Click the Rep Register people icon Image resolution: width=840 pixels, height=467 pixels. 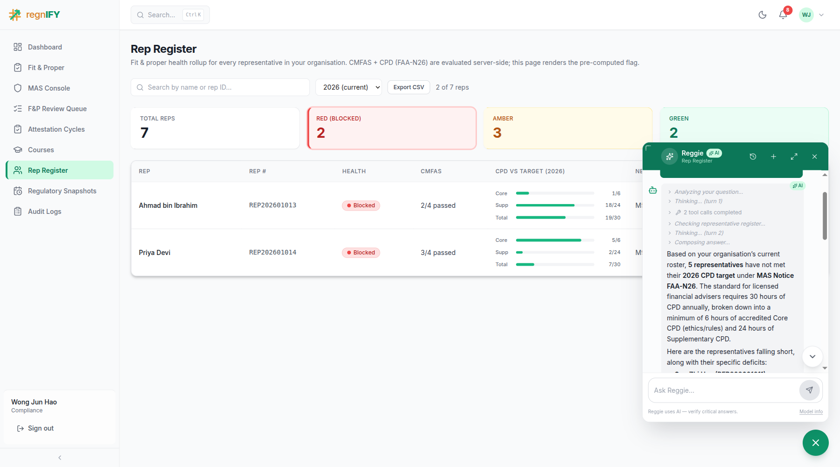click(18, 170)
